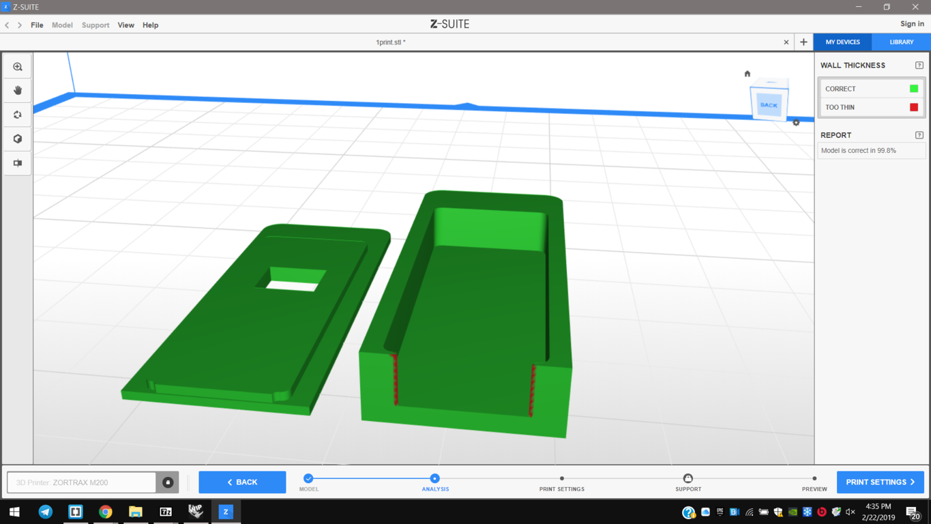Click the camera view icon in left toolbar
The height and width of the screenshot is (524, 931).
click(18, 163)
